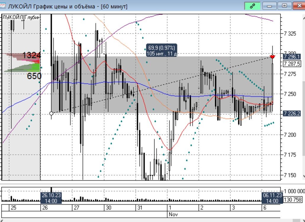Image resolution: width=305 pixels, height=222 pixels.
Task: Click the 7 296,1 price label
Action: (292, 57)
